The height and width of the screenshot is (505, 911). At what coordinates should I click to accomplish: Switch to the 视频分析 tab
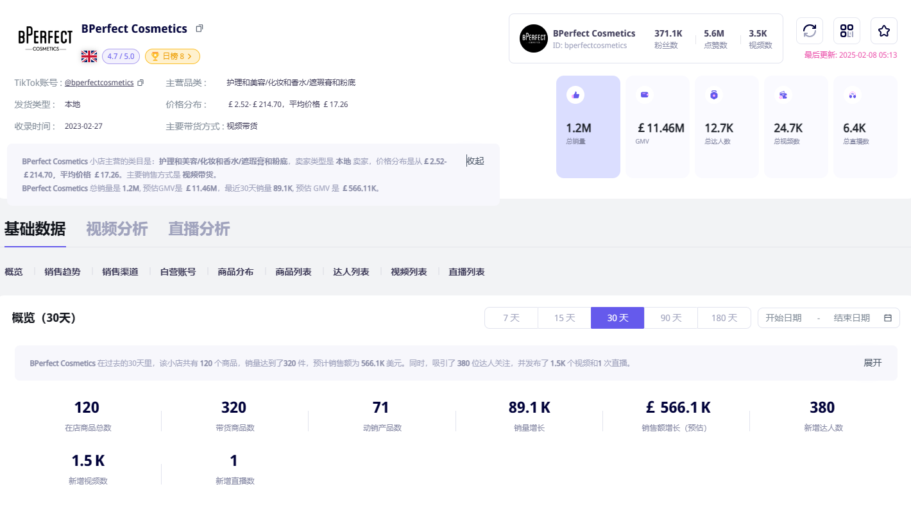click(x=117, y=229)
